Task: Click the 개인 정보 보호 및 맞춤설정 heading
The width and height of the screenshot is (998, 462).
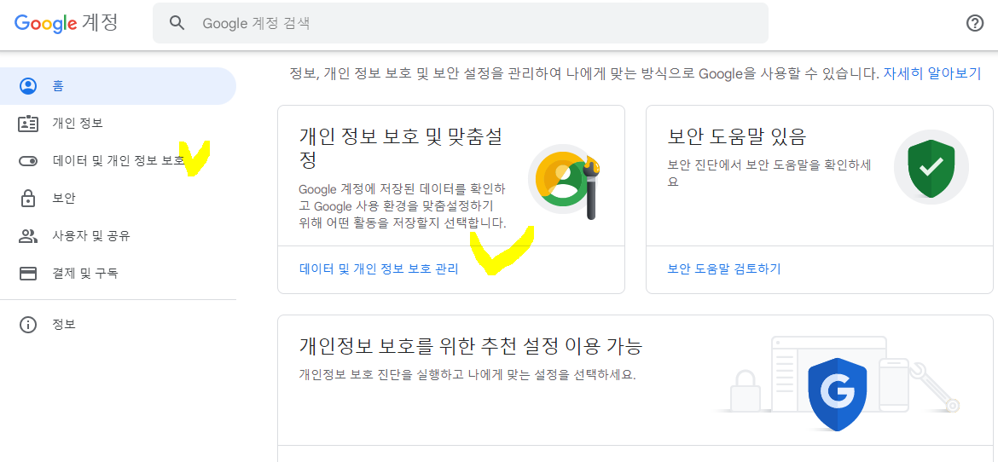Action: [401, 147]
